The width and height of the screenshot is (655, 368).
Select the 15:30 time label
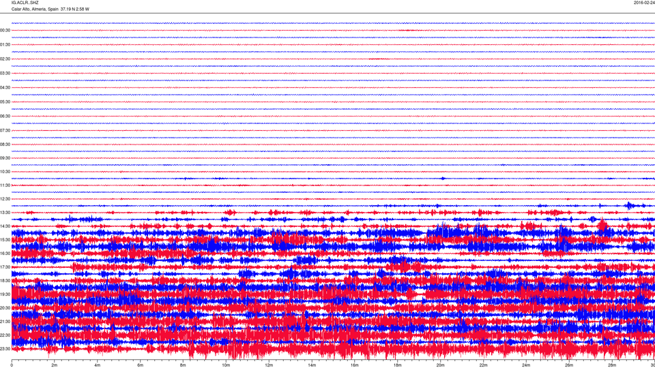(x=5, y=240)
